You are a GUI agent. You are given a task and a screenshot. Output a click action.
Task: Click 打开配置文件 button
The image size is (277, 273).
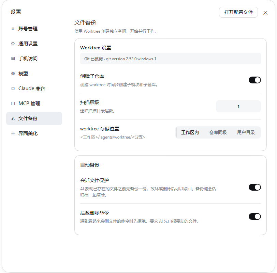pyautogui.click(x=238, y=12)
